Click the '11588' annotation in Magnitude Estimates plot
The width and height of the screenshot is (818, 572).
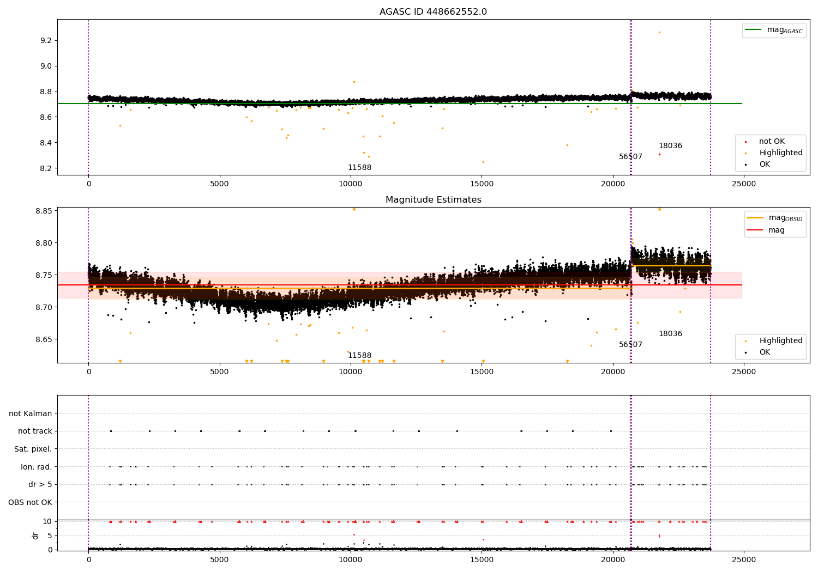[x=360, y=356]
